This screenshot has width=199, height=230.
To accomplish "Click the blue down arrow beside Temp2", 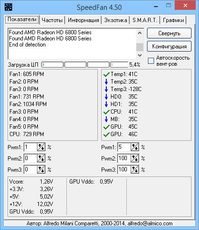I will 106,82.
